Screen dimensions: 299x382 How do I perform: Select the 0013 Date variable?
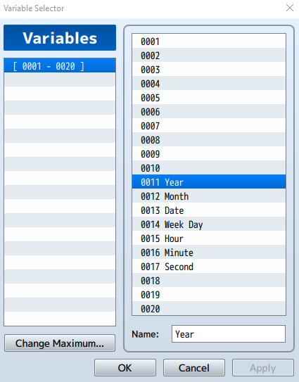(209, 210)
